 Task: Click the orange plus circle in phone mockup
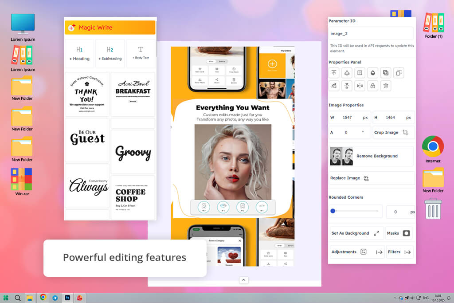tap(272, 64)
